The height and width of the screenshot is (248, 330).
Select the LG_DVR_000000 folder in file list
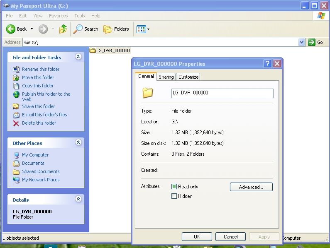tap(110, 51)
